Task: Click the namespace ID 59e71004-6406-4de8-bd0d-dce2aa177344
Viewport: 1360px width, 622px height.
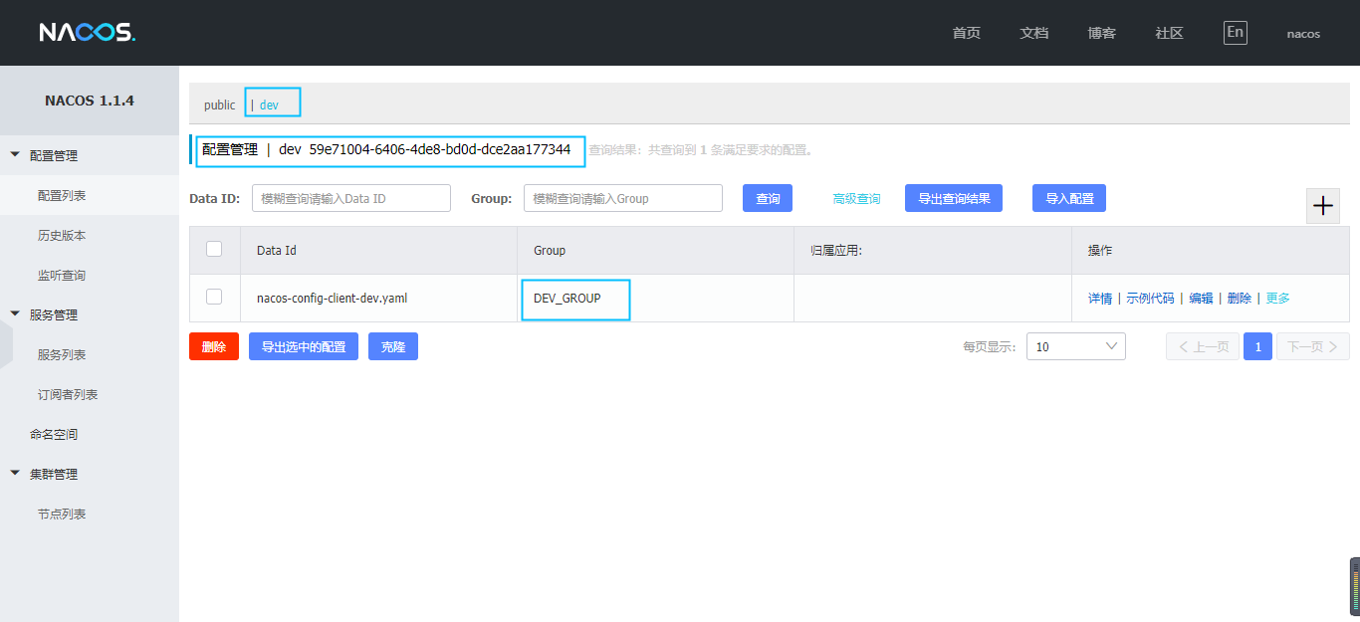Action: coord(440,149)
